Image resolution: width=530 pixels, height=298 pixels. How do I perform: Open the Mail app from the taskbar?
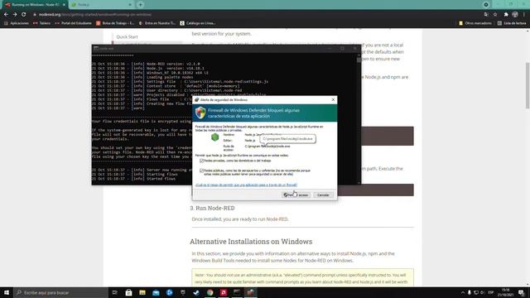tap(156, 292)
